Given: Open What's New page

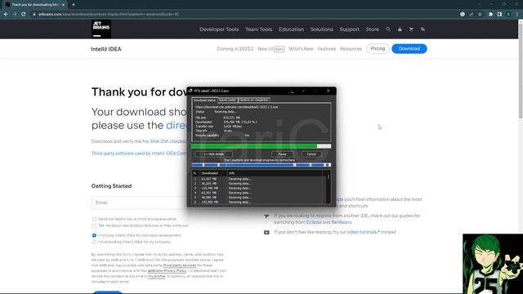Looking at the screenshot, I should 301,49.
